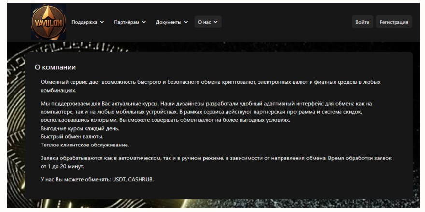Click the line Выгодные курсы каждый день.
The image size is (425, 212).
click(x=80, y=129)
